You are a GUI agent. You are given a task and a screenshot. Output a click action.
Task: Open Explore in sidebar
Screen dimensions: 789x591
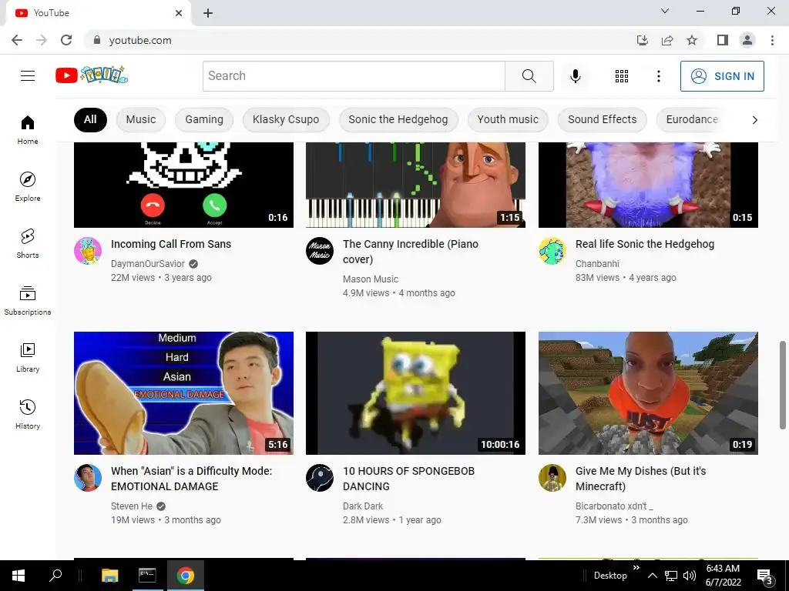pos(28,187)
